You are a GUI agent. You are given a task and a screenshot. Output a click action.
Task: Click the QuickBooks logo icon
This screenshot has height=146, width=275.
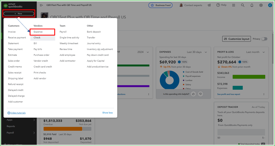click(6, 5)
